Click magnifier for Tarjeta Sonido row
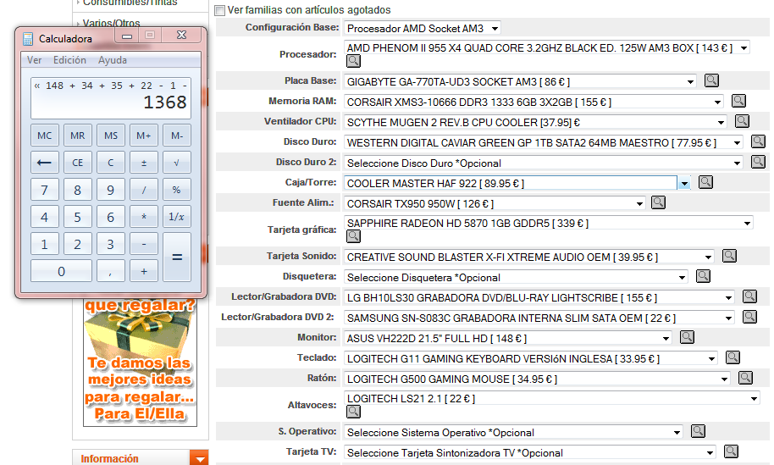This screenshot has height=465, width=774. click(730, 256)
